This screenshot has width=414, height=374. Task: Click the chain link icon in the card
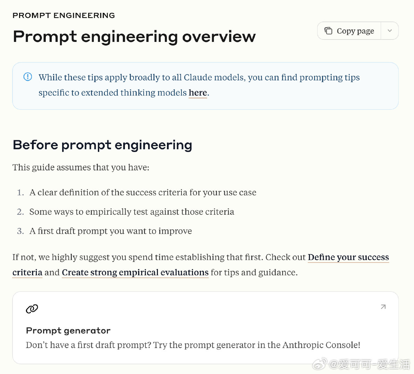(x=32, y=308)
